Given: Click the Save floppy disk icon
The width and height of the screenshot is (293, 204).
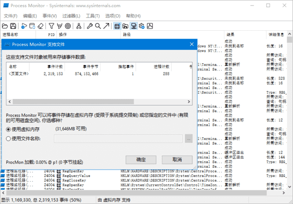Looking at the screenshot, I should tap(13, 26).
